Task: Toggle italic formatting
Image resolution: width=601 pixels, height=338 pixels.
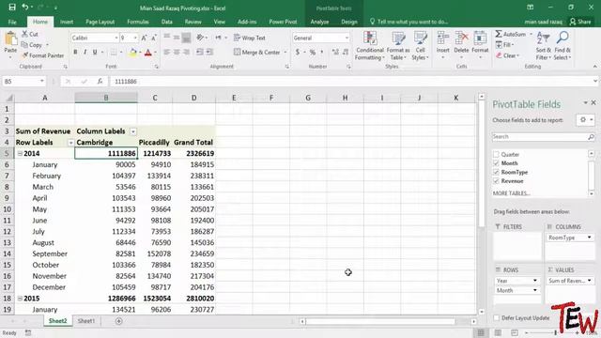Action: [85, 53]
